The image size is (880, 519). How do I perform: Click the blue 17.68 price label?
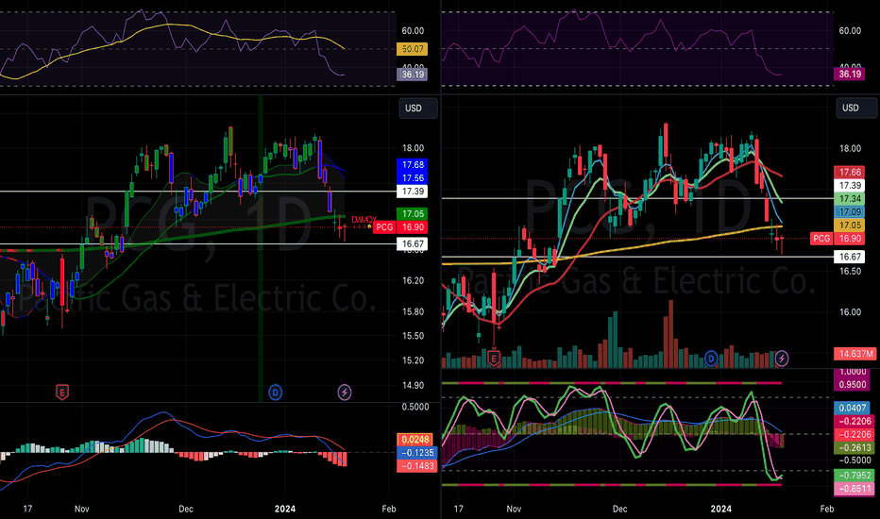tap(413, 165)
